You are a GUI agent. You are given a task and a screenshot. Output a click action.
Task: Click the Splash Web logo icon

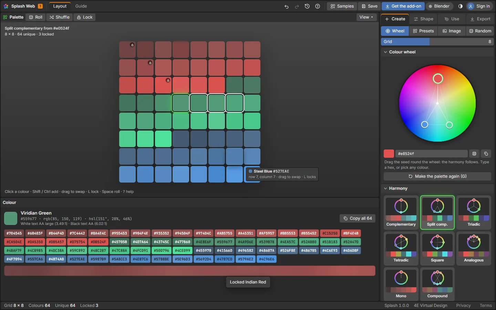click(6, 6)
